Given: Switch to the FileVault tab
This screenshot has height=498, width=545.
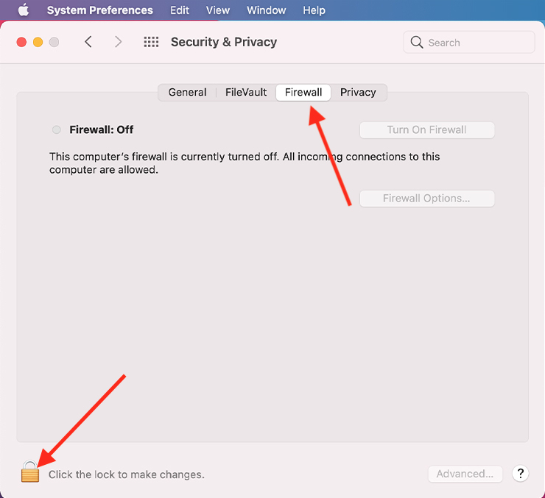Looking at the screenshot, I should click(x=246, y=92).
